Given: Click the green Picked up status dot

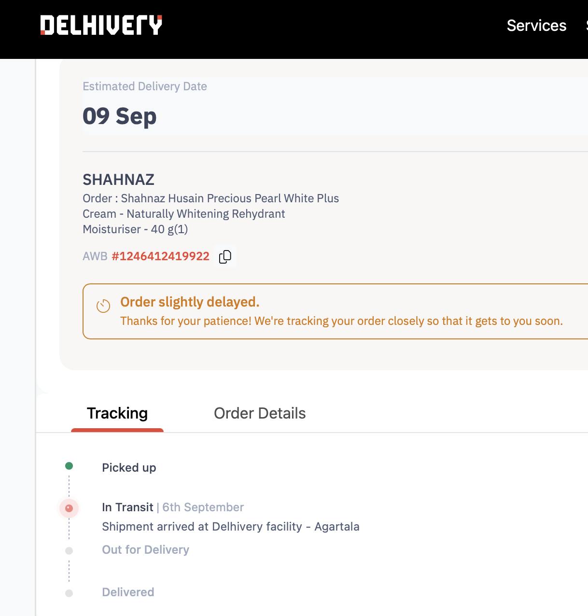Looking at the screenshot, I should pyautogui.click(x=69, y=466).
